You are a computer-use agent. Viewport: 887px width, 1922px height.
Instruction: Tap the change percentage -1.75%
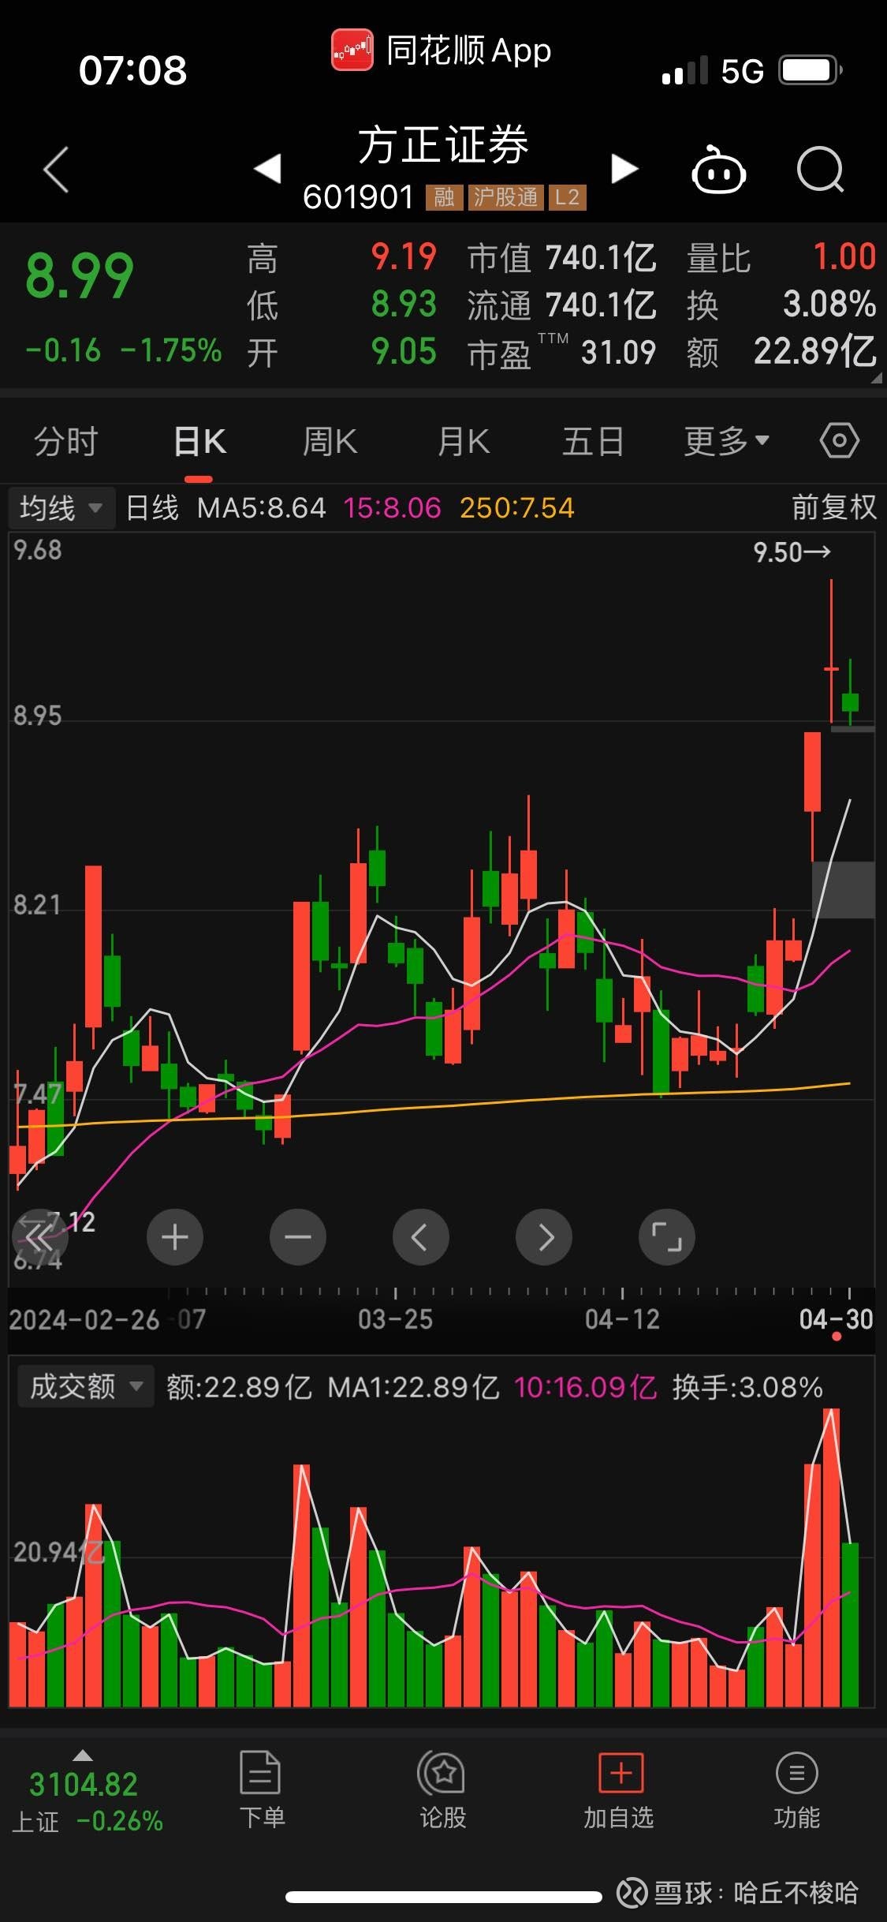click(171, 351)
